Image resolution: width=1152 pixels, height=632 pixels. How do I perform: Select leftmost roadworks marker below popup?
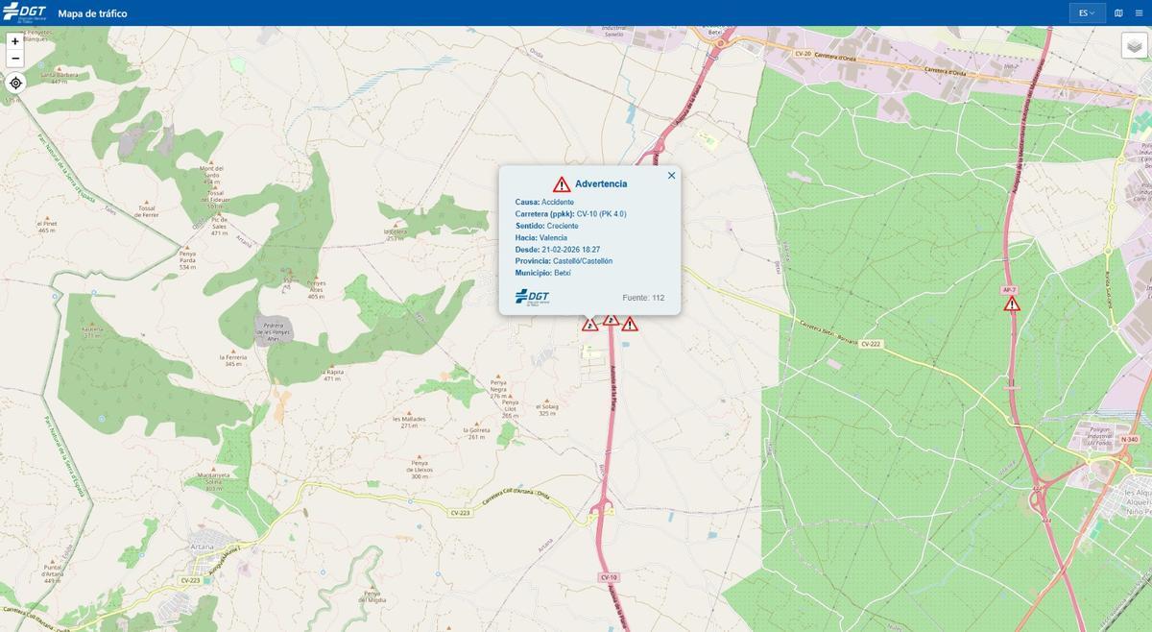coord(589,325)
